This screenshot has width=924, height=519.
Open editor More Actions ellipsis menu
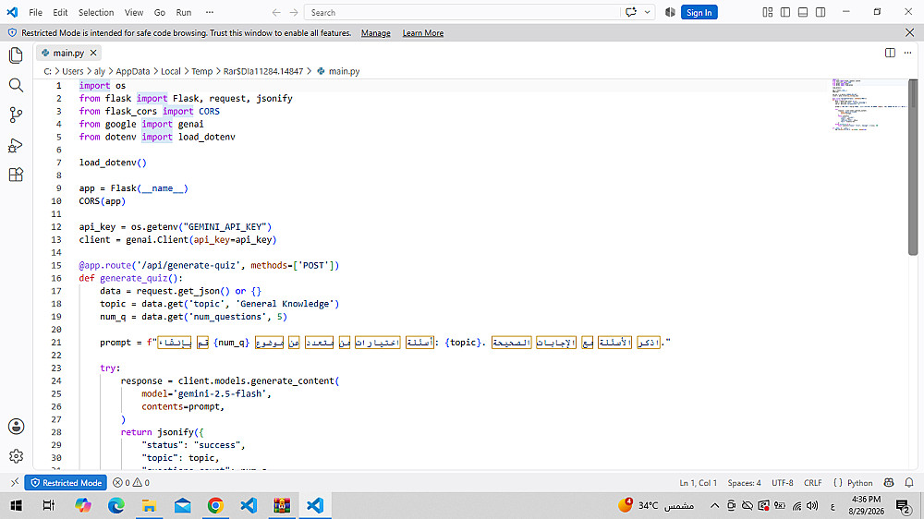(907, 53)
